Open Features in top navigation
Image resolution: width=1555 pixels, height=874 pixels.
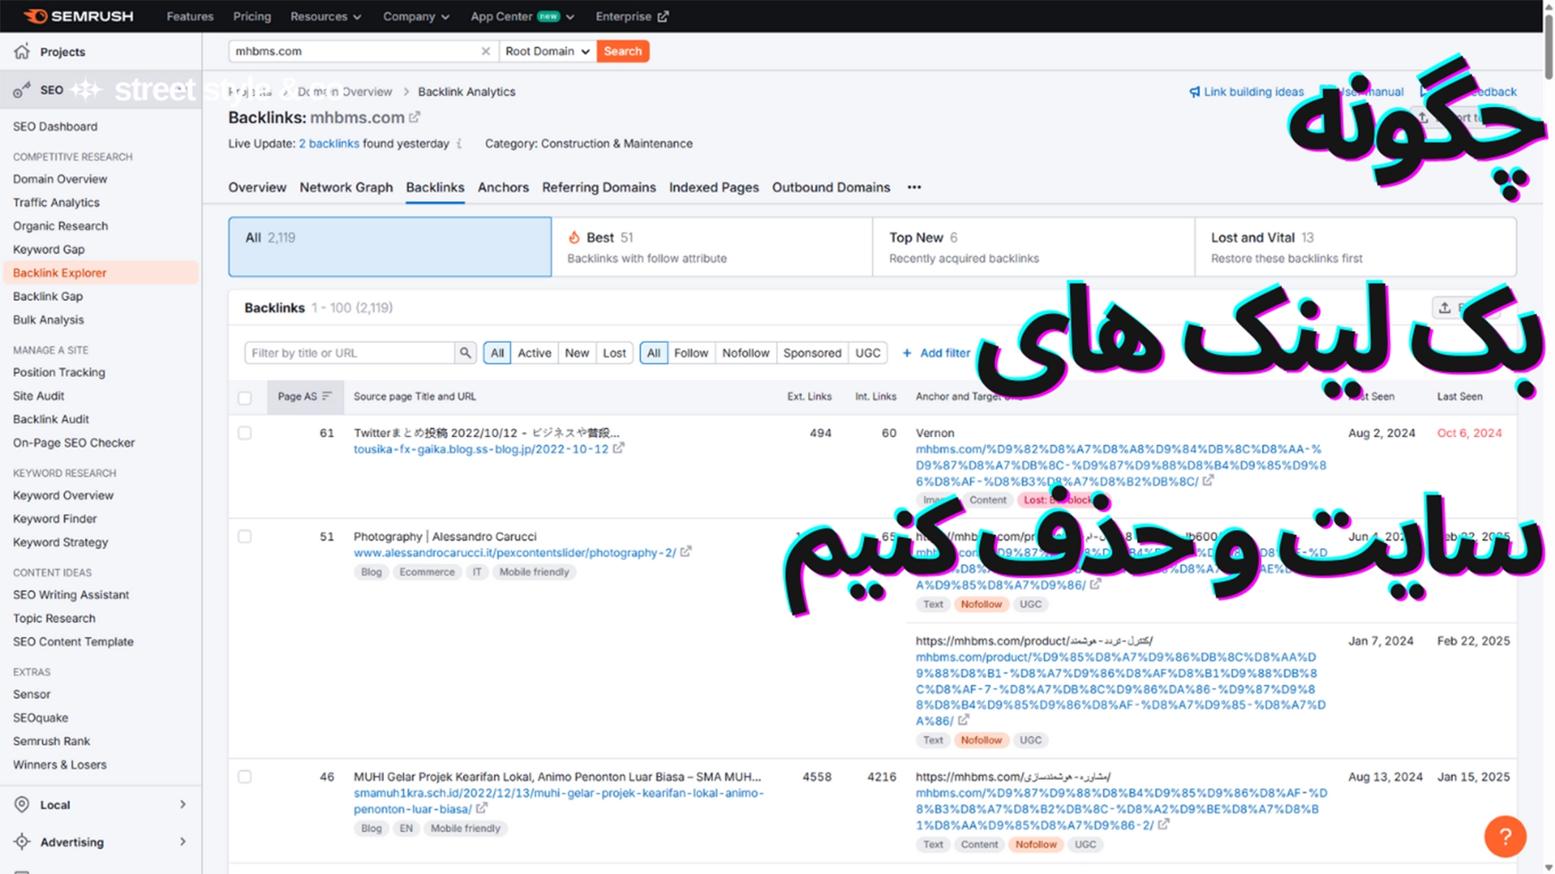click(190, 16)
